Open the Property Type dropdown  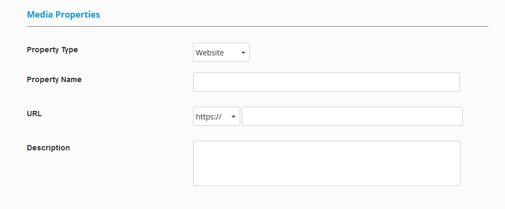pos(221,52)
